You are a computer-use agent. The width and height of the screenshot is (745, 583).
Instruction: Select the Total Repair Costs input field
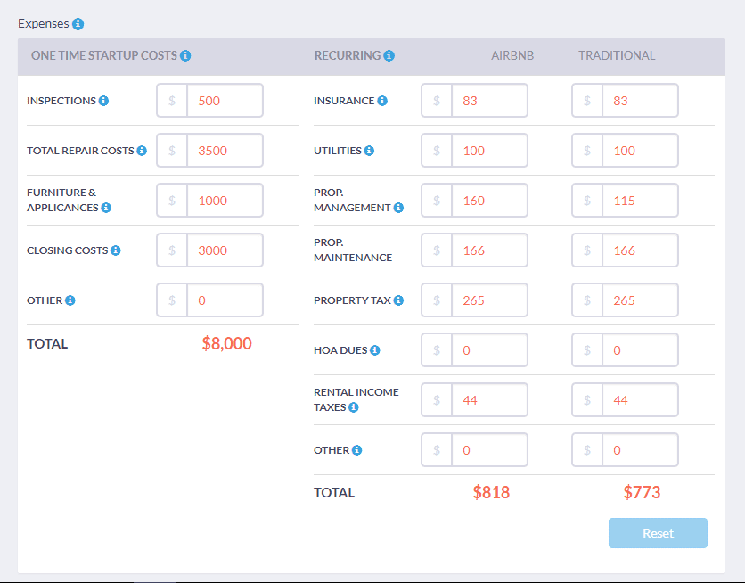click(224, 151)
